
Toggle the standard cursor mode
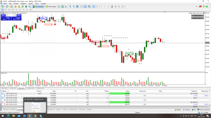point(94,6)
